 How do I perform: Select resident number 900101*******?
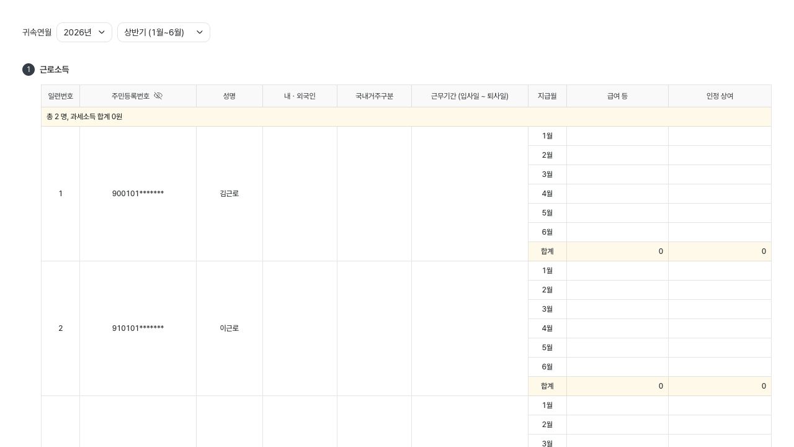coord(138,194)
